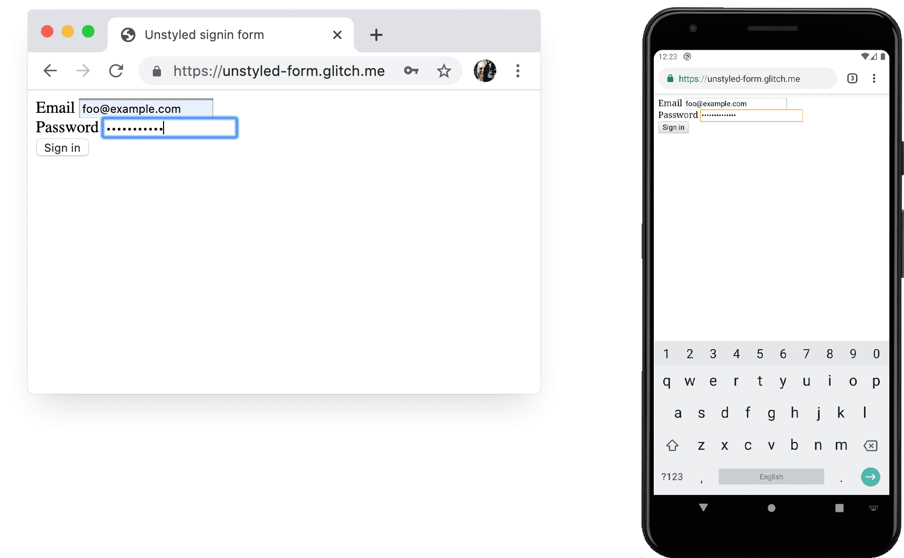Switch to symbols with the ?123 key
The width and height of the screenshot is (904, 558).
point(672,476)
